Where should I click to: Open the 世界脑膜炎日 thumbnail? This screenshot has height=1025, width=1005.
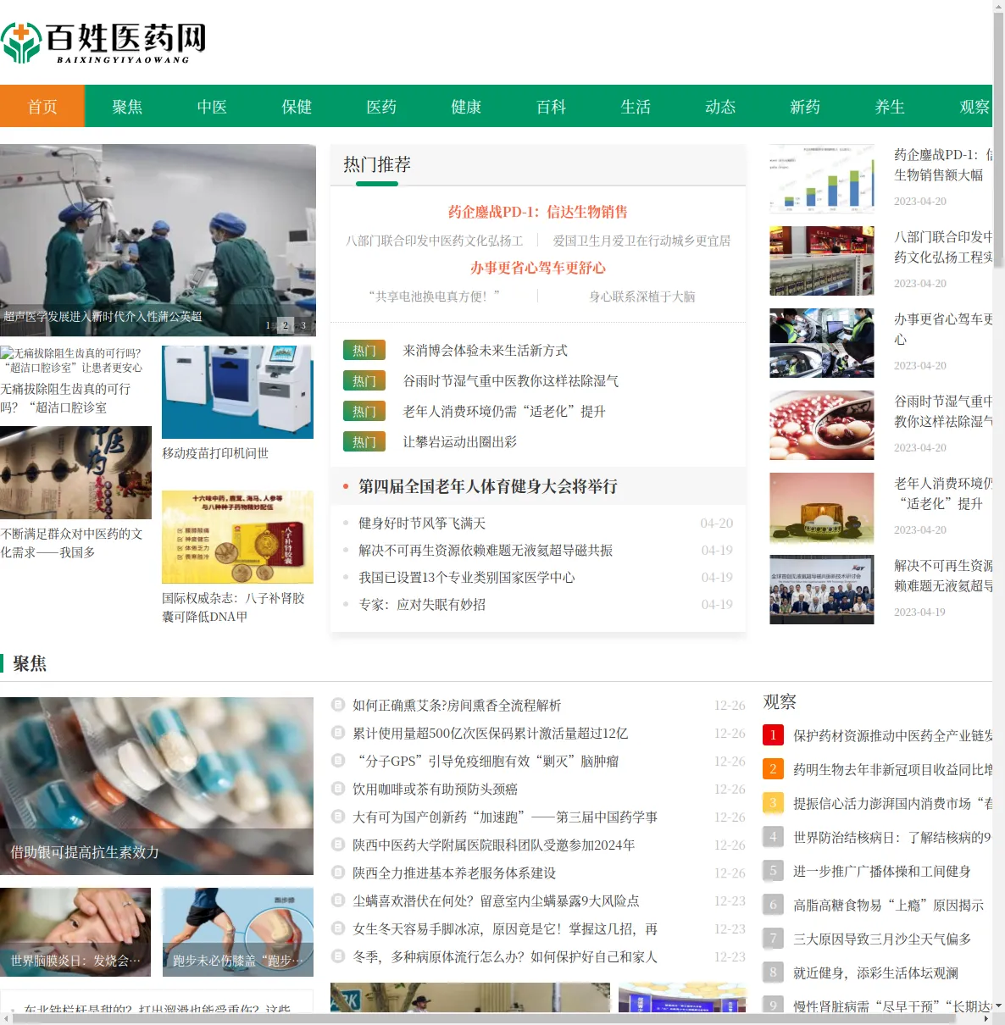[x=75, y=932]
